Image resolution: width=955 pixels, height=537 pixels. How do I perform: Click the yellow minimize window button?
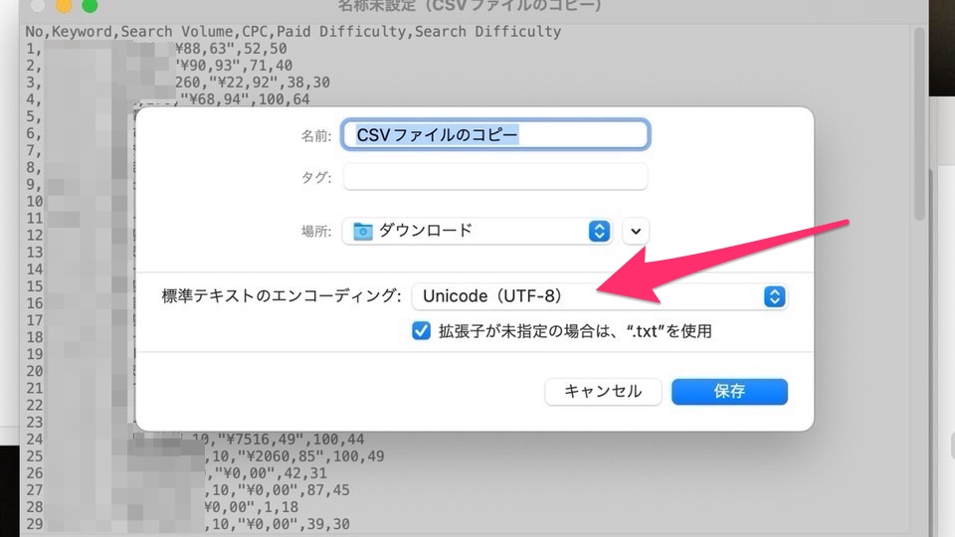tap(64, 5)
